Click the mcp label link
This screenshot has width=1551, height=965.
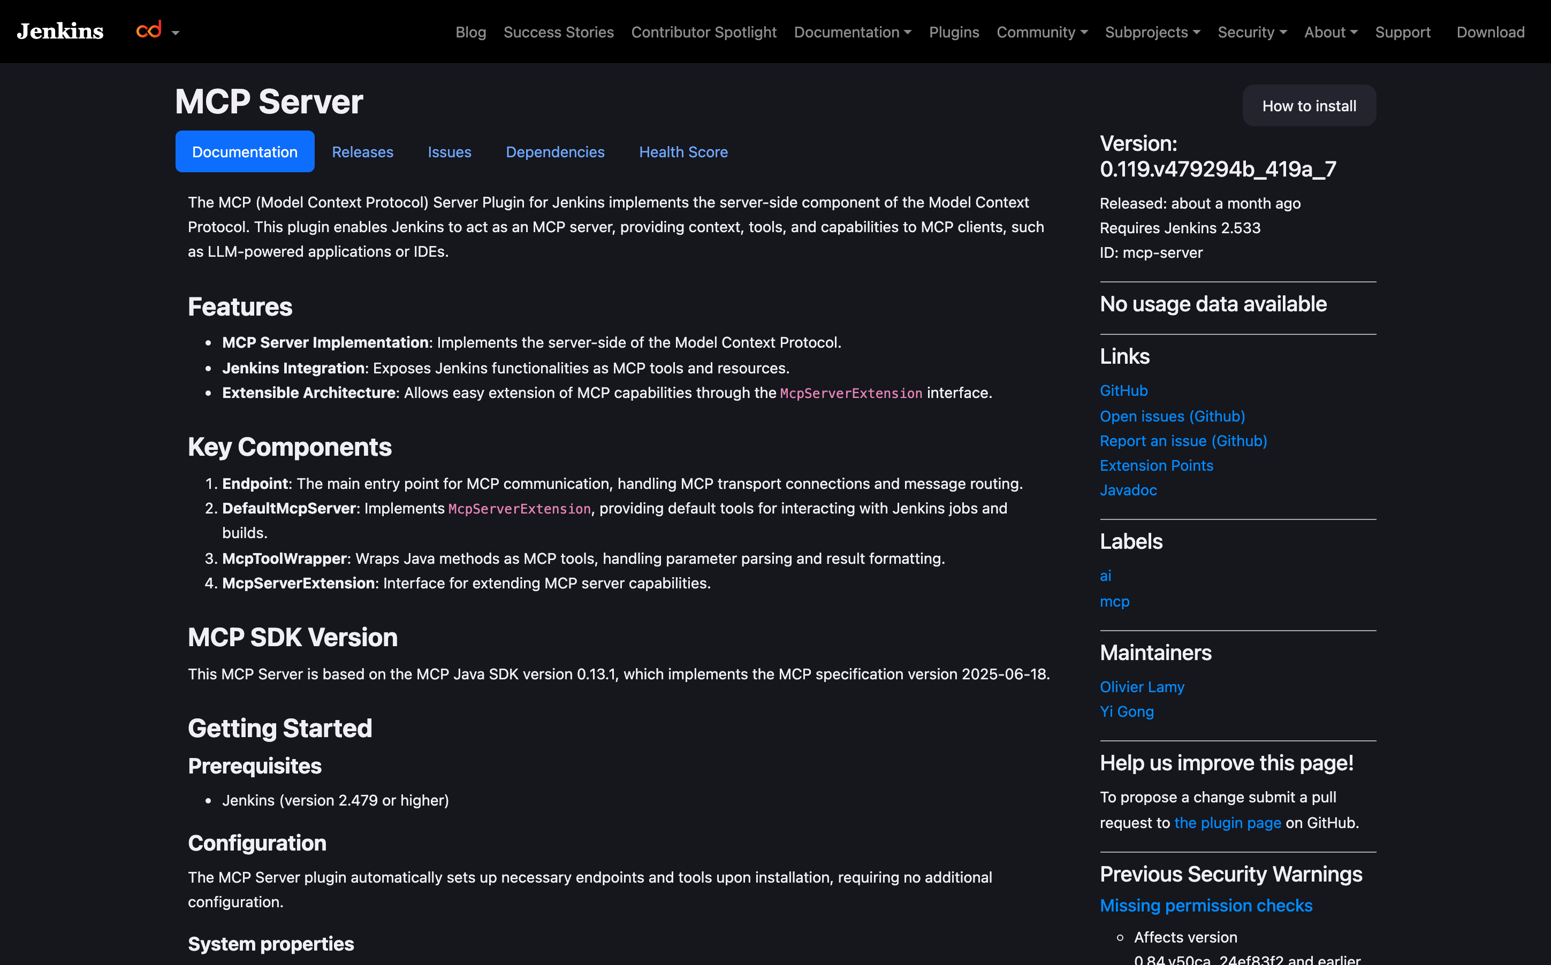(x=1114, y=601)
